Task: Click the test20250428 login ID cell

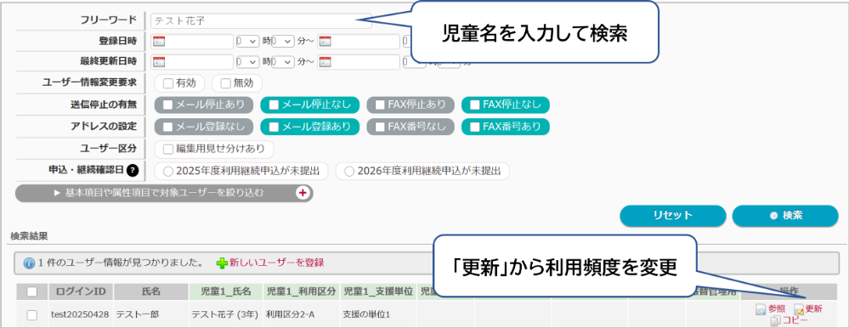Action: pyautogui.click(x=81, y=314)
